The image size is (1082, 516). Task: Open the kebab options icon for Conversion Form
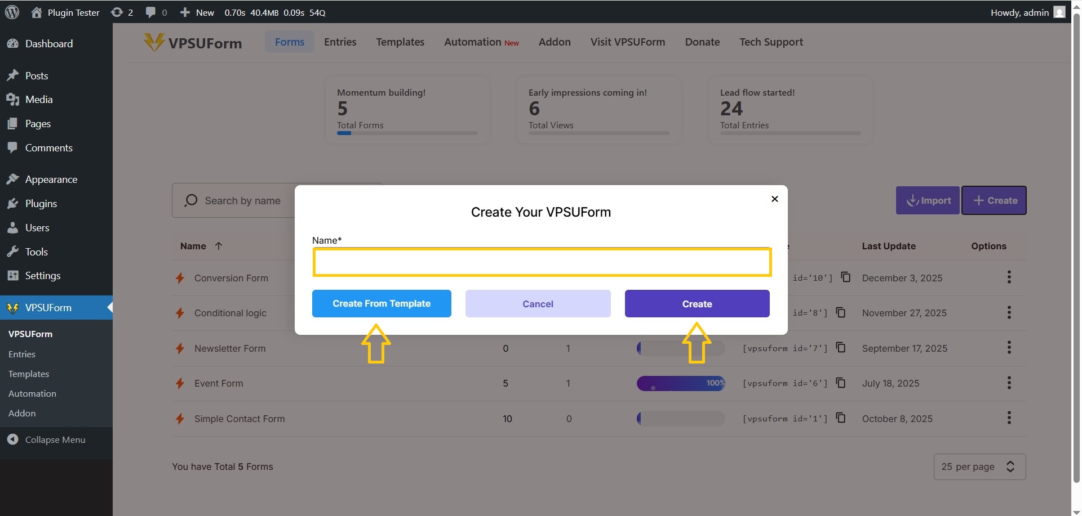point(1009,277)
